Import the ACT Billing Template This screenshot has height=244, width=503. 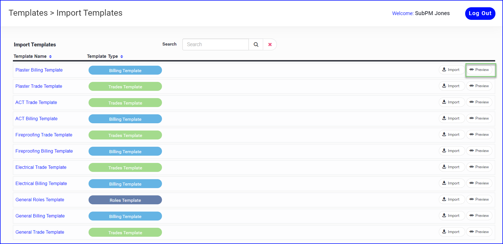click(451, 119)
